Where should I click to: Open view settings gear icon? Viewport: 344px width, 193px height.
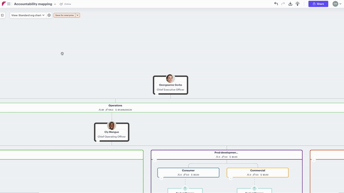pyautogui.click(x=49, y=15)
